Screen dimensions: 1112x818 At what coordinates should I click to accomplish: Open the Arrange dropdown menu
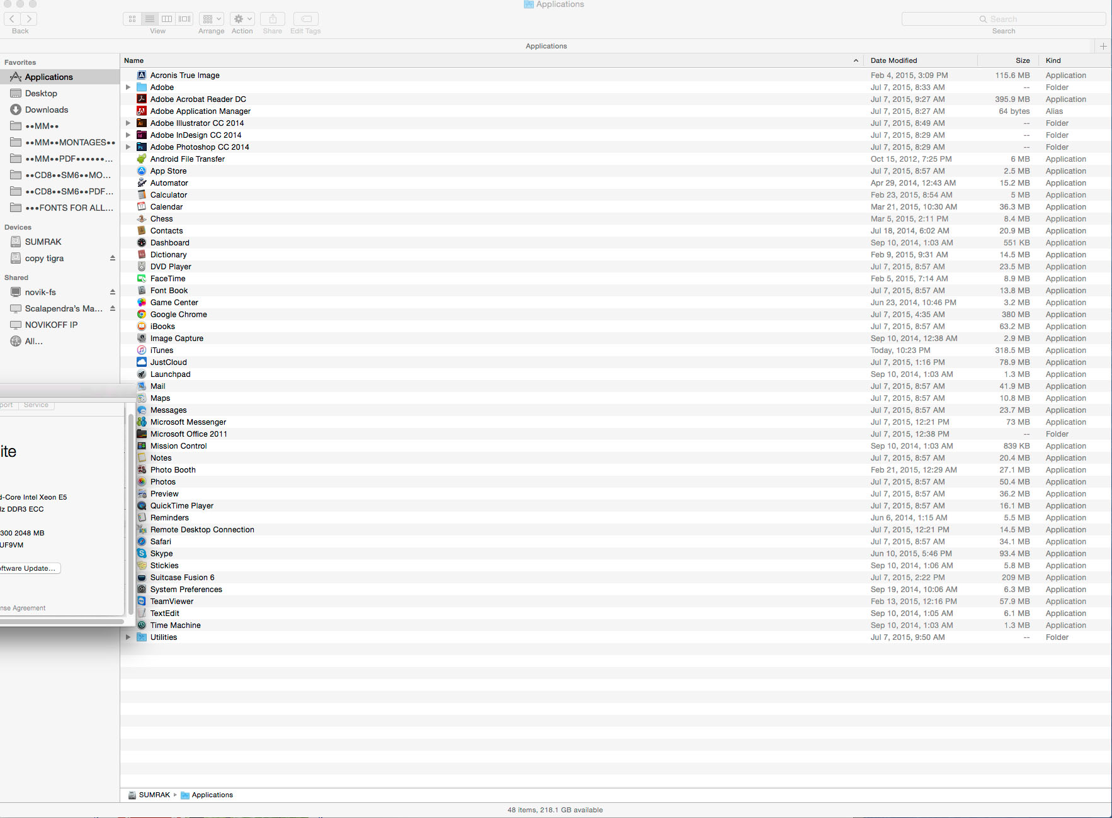(x=212, y=19)
